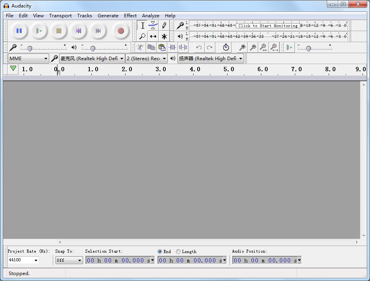Open the Snap To Off dropdown
Image resolution: width=370 pixels, height=281 pixels.
pyautogui.click(x=69, y=260)
